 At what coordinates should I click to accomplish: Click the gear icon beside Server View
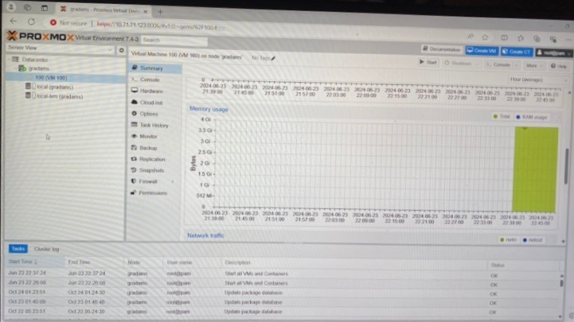[120, 50]
